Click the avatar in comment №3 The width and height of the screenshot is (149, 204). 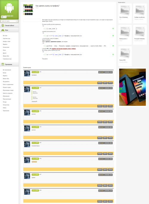(27, 112)
